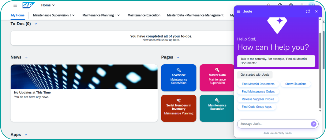Expand the Home dropdown in header
Screen dimensions: 326x140
(x=54, y=5)
